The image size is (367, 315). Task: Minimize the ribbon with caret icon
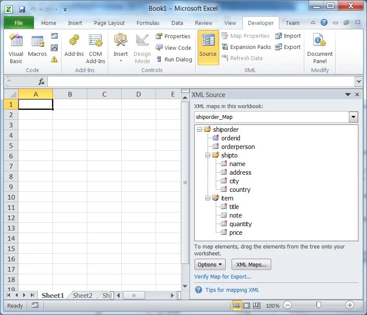click(313, 23)
